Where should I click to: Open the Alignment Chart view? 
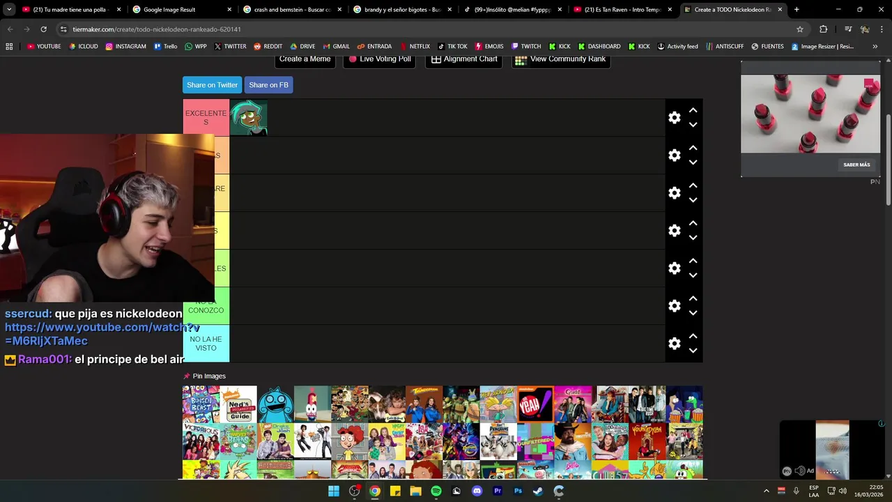tap(464, 59)
